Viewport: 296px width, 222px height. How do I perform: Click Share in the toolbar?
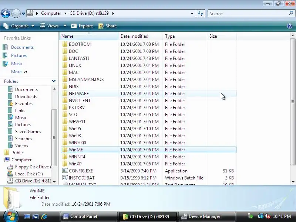(x=107, y=26)
